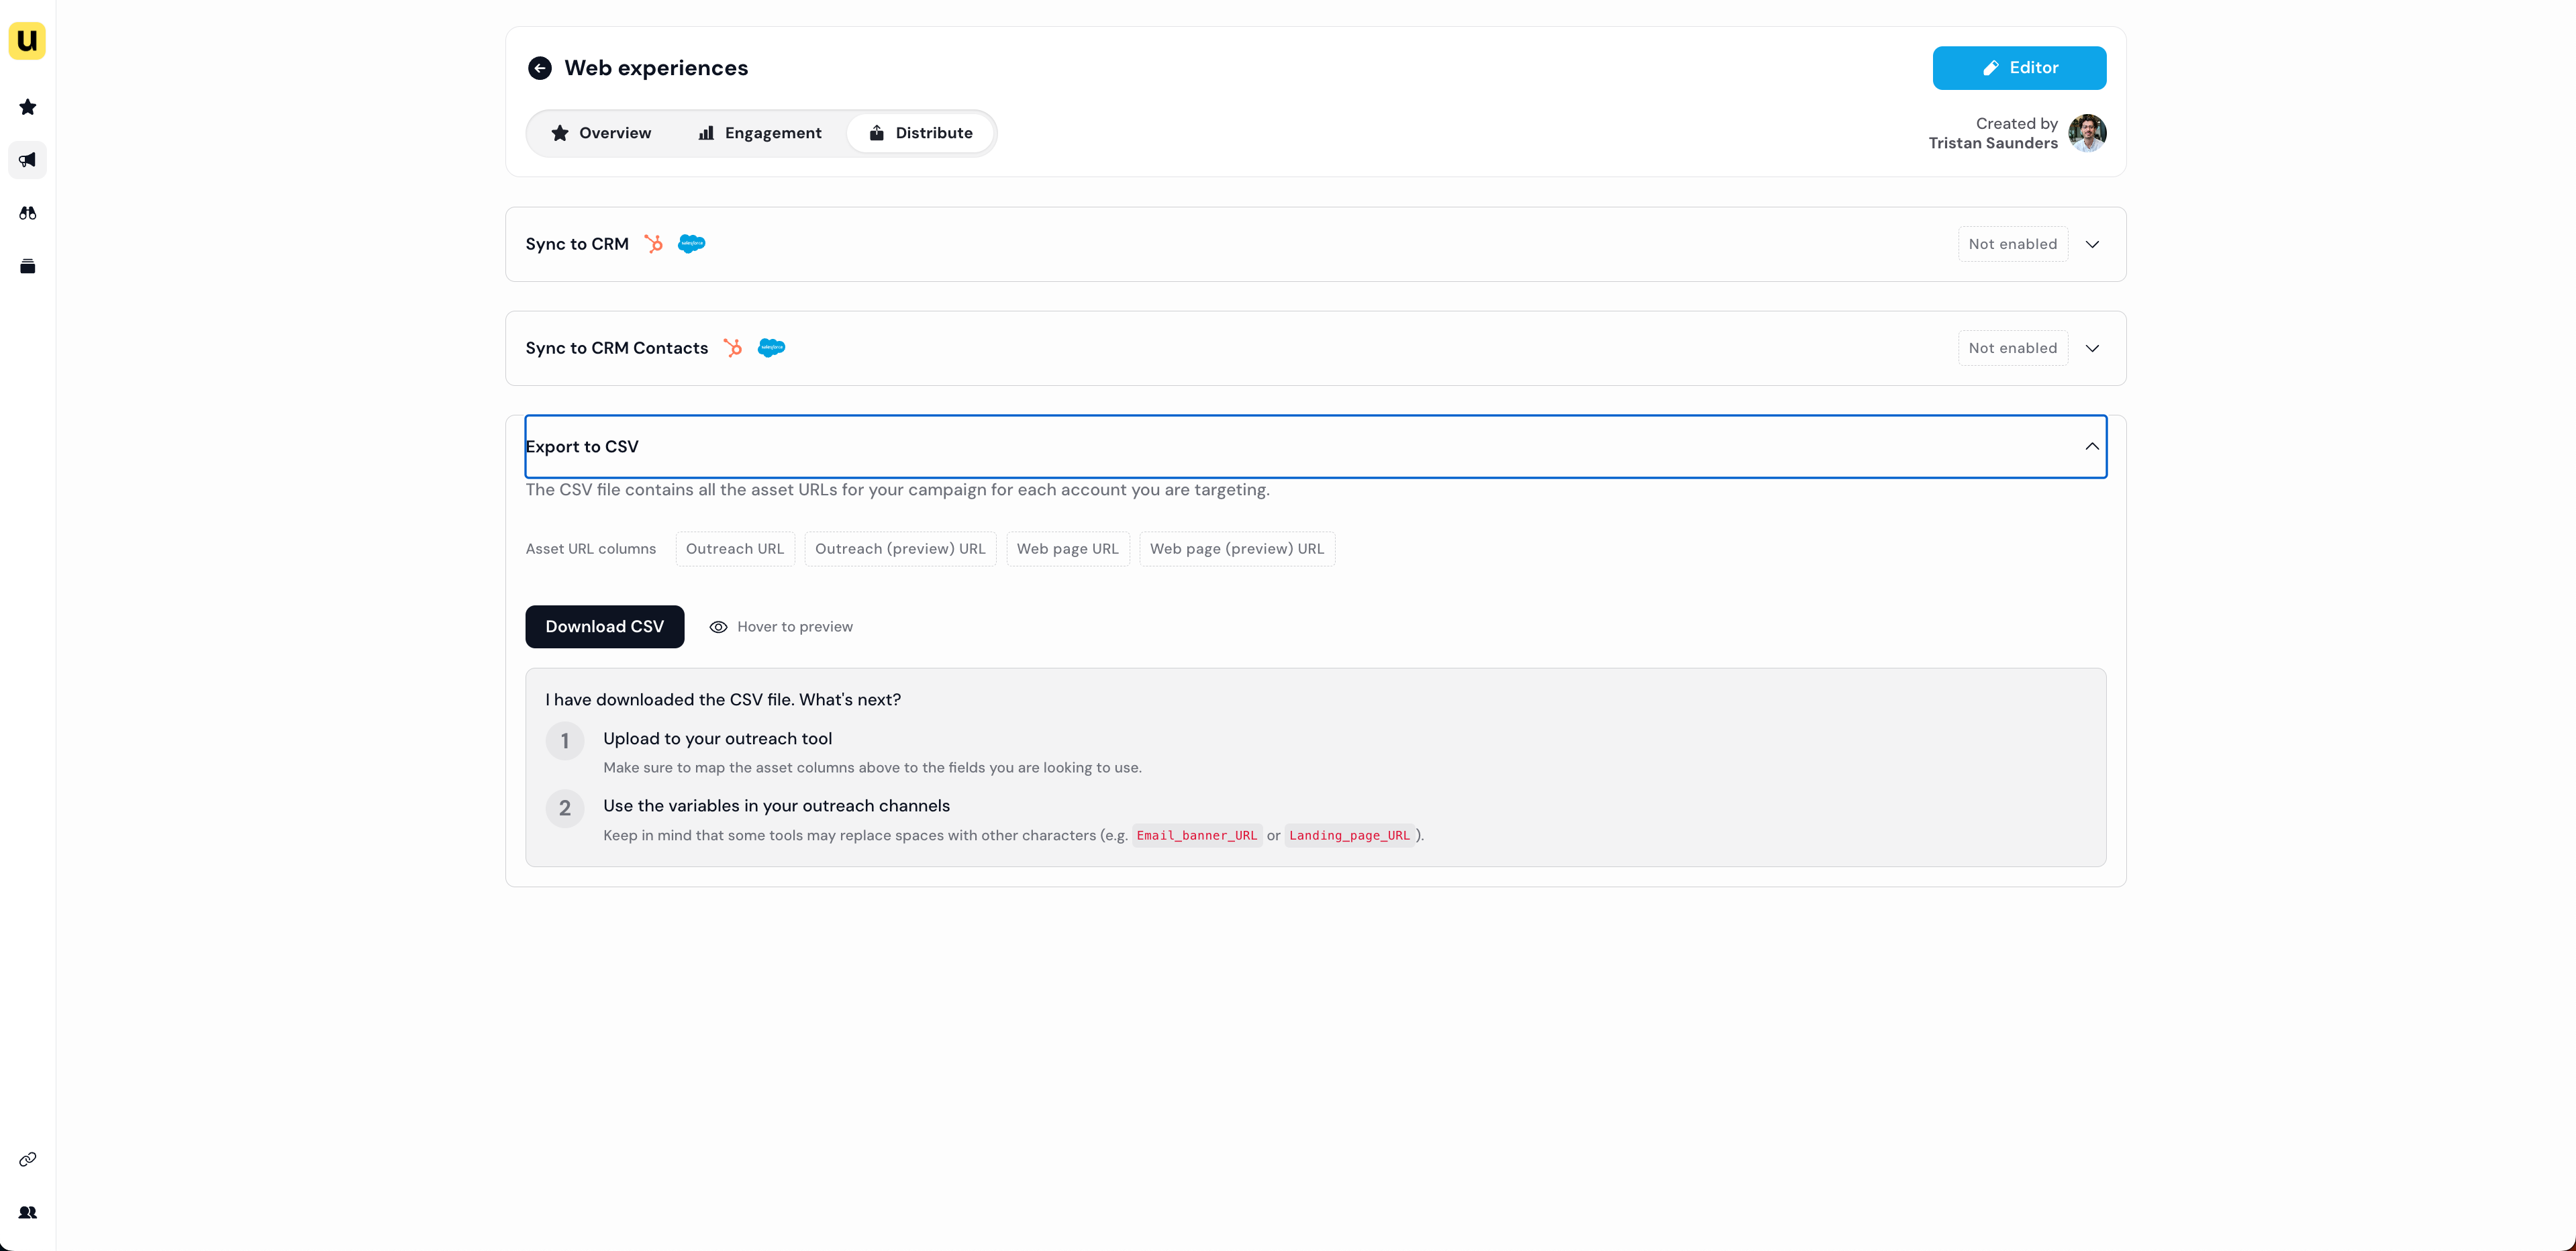Image resolution: width=2576 pixels, height=1251 pixels.
Task: Open the link icon in sidebar
Action: tap(28, 1159)
